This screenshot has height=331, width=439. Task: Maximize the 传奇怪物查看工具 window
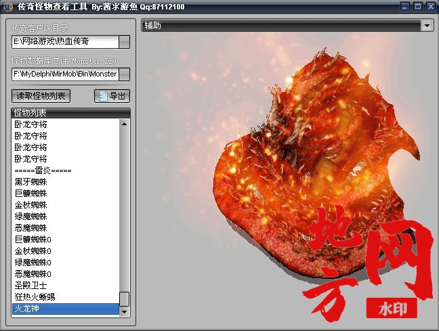pos(418,7)
